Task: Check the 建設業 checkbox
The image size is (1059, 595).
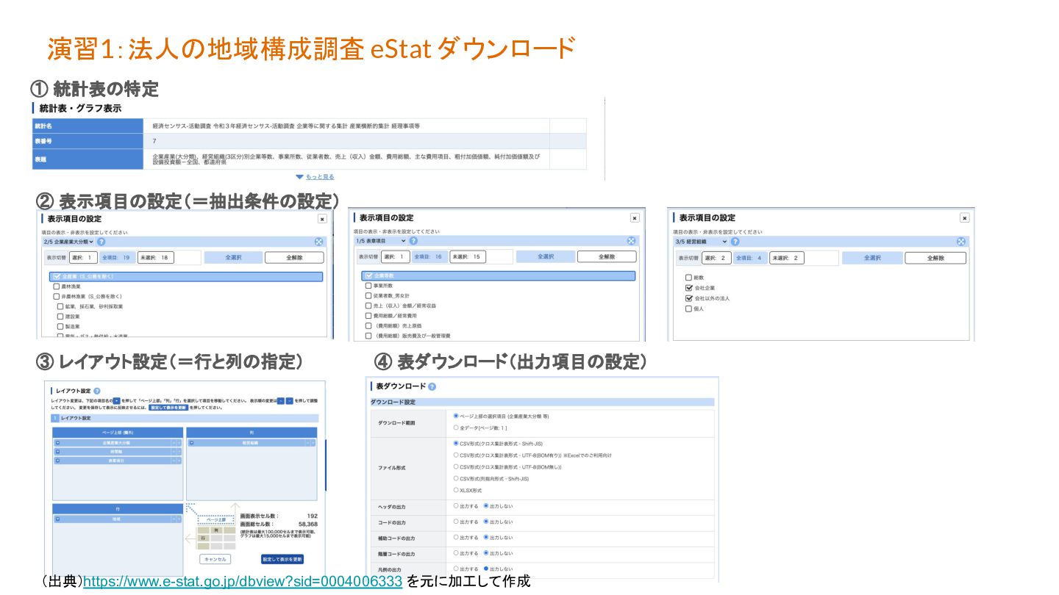Action: 60,317
